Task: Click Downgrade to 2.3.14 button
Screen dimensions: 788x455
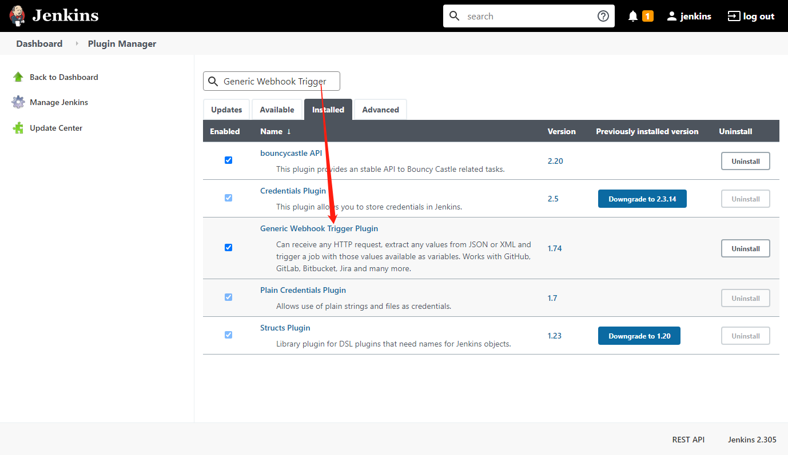Action: pyautogui.click(x=642, y=199)
